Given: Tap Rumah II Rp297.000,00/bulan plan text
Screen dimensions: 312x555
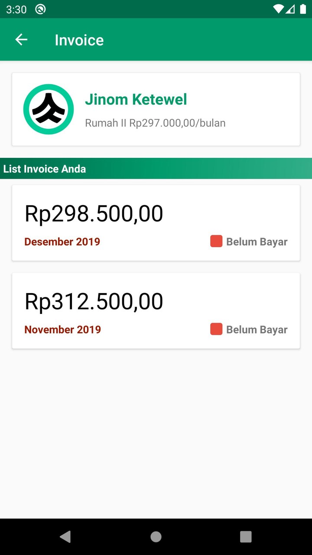Looking at the screenshot, I should click(155, 123).
